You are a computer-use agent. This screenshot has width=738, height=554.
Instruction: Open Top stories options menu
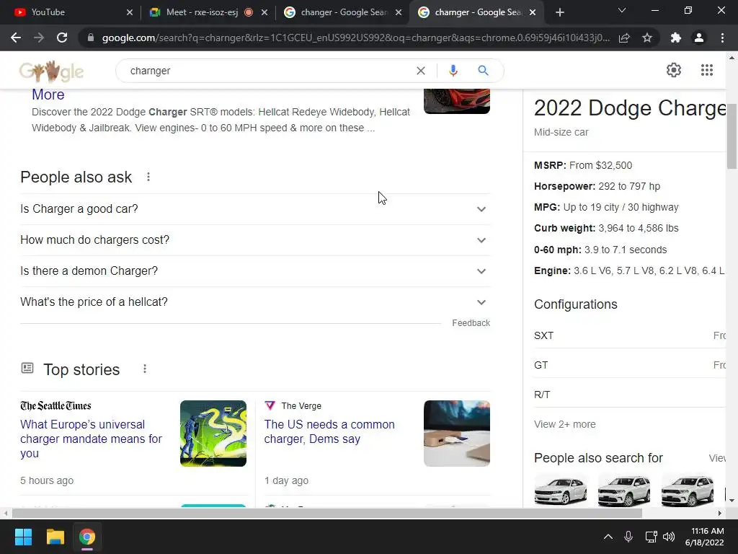[x=145, y=369]
